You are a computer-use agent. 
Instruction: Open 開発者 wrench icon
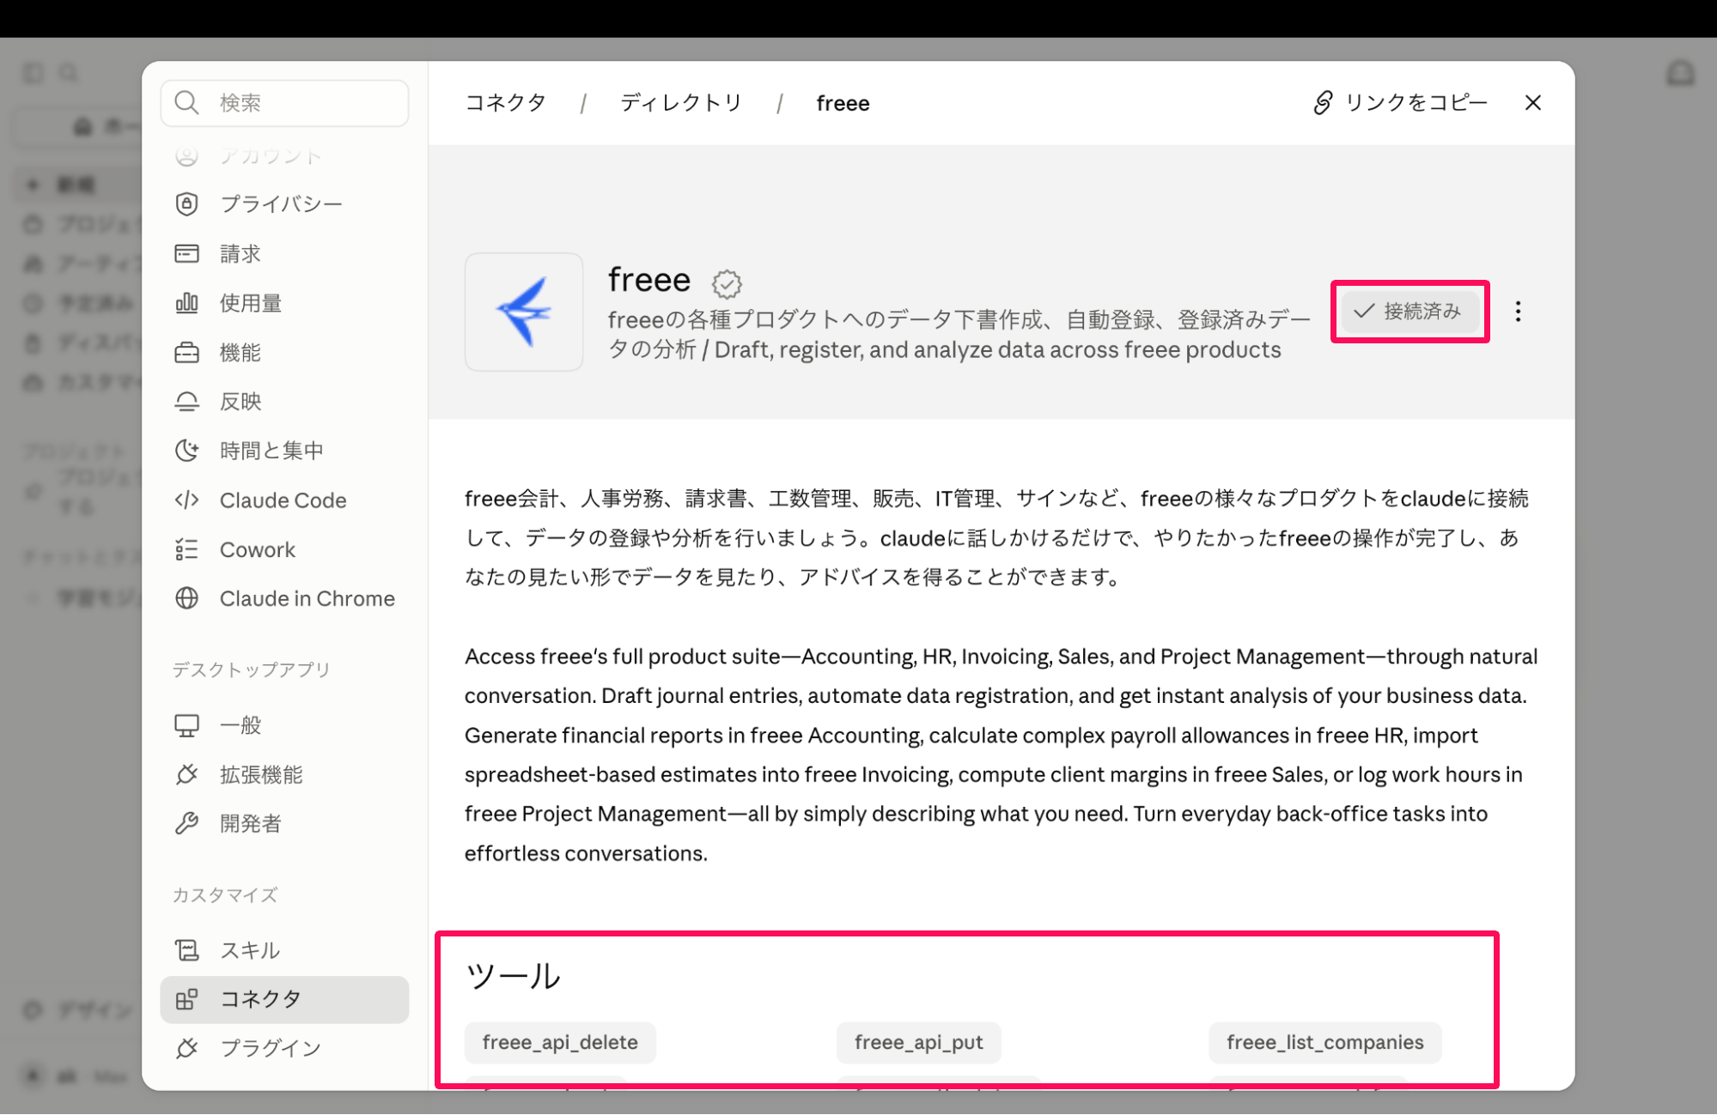(186, 823)
